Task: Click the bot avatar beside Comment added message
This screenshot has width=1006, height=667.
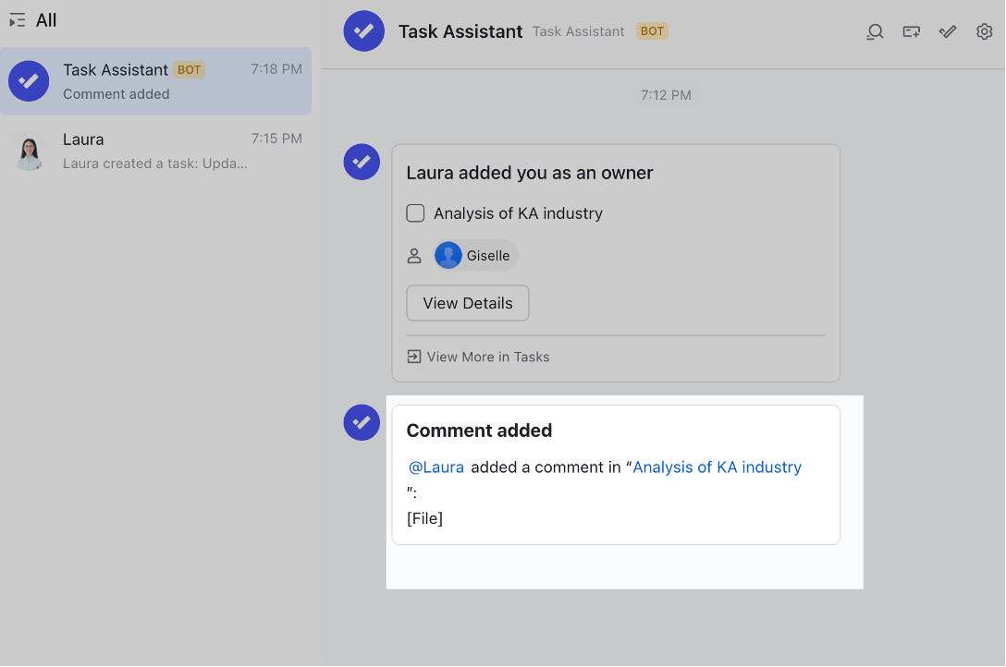Action: 362,422
